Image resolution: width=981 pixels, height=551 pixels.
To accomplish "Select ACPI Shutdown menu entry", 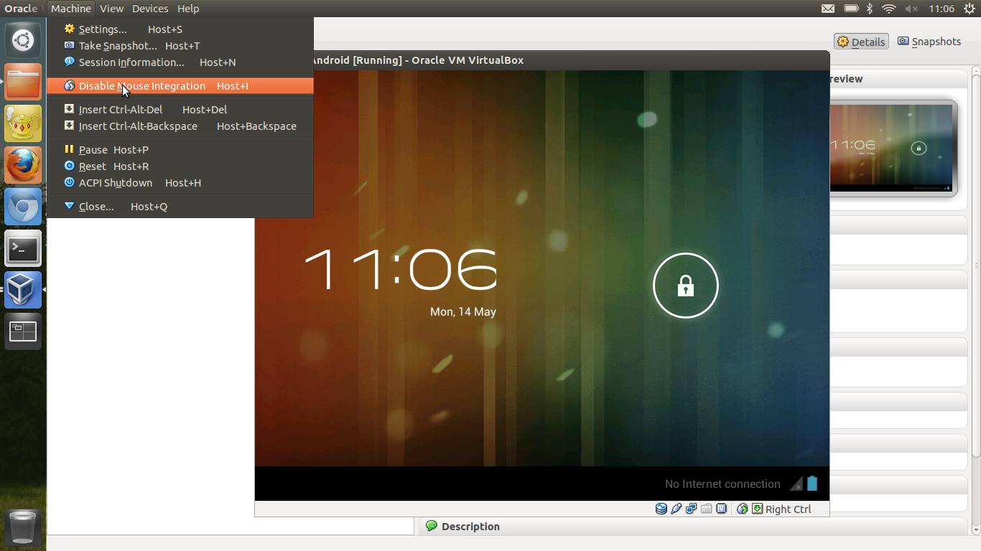I will click(116, 183).
